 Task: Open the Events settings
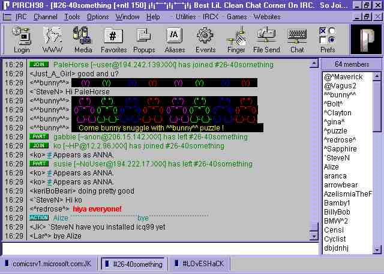click(205, 39)
